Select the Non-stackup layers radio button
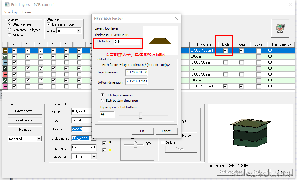This screenshot has width=297, height=180. coord(10,30)
